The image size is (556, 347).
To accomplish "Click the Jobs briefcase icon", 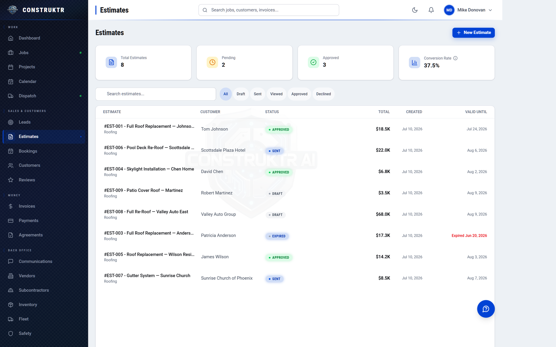I will pos(11,52).
